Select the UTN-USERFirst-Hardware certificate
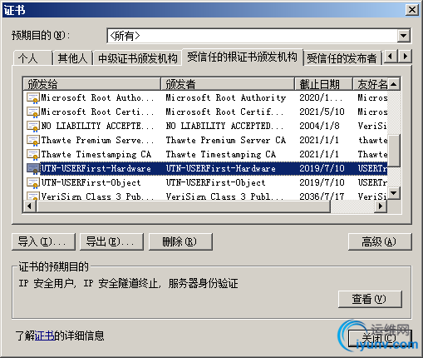 point(205,169)
